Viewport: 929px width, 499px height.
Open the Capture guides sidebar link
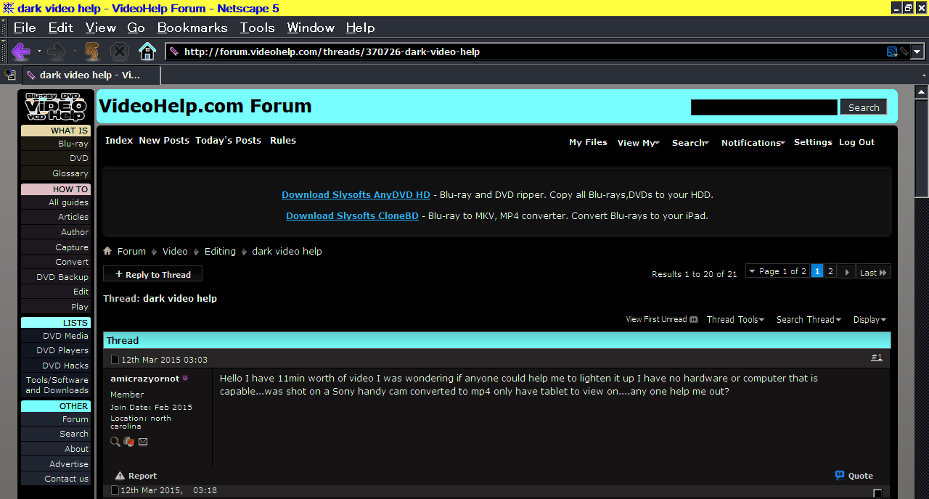pyautogui.click(x=72, y=247)
